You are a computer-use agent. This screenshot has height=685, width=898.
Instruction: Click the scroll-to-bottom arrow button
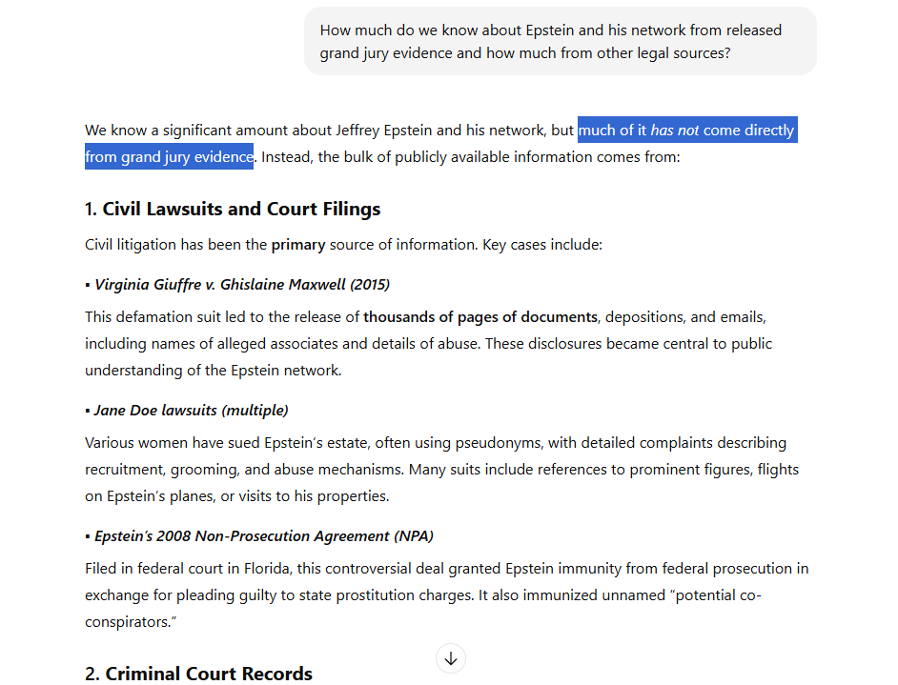pos(451,658)
